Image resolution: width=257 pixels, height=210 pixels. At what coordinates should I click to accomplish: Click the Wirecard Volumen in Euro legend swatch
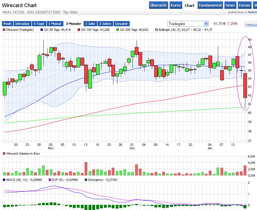pyautogui.click(x=4, y=154)
